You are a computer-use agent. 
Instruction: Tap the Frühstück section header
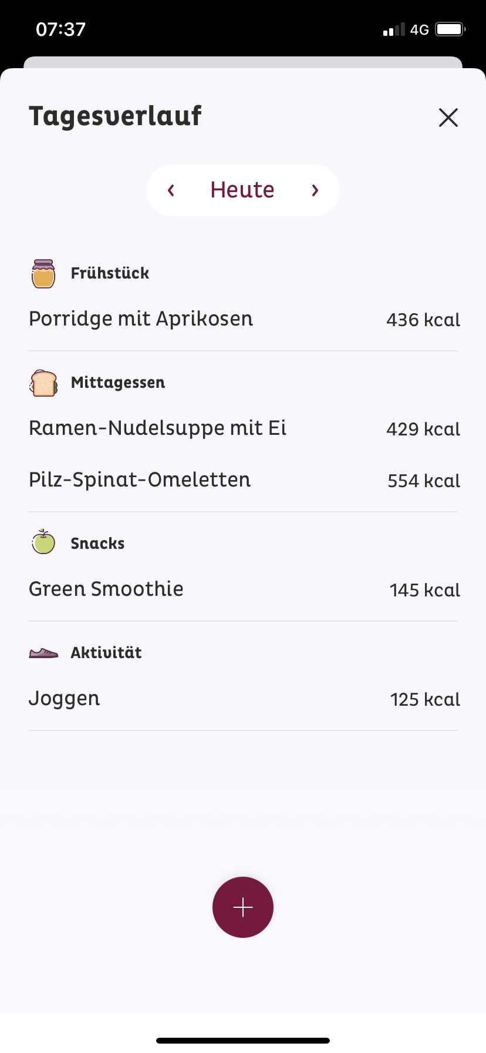point(110,273)
